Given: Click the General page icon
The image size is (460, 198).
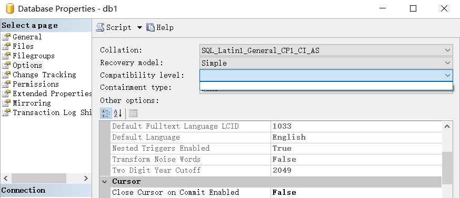Looking at the screenshot, I should [6, 37].
